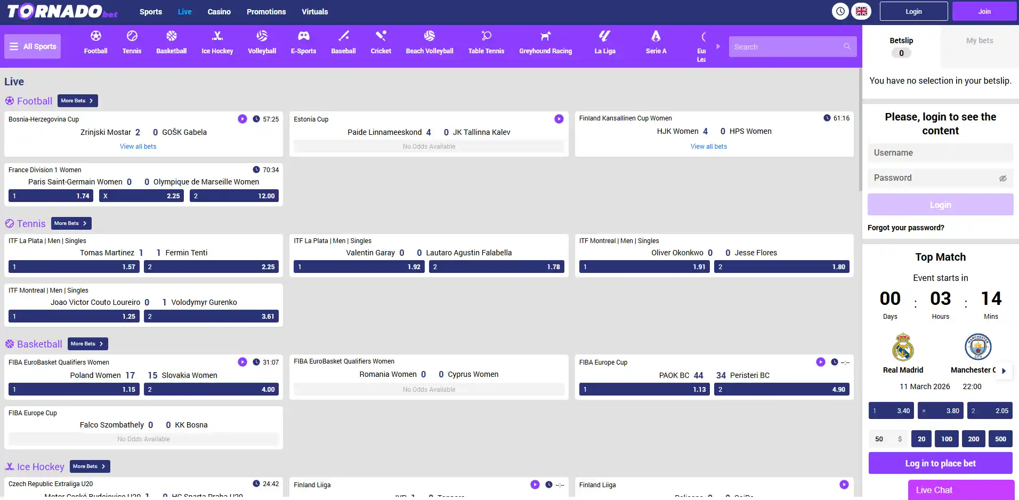1019x500 pixels.
Task: Click the clock icon in header
Action: pyautogui.click(x=840, y=11)
